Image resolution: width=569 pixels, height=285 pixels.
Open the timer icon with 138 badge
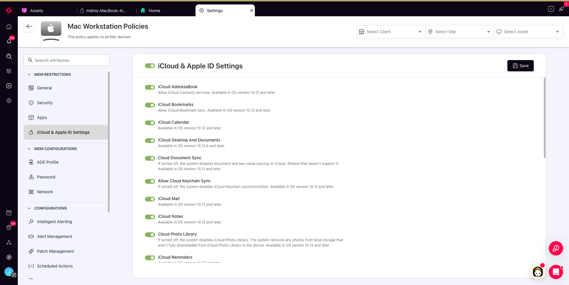coord(9,227)
